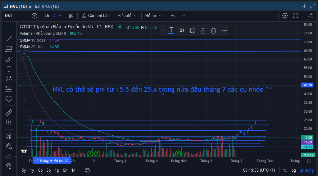
Task: Collapse the indicator legend chevron
Action: click(x=24, y=53)
